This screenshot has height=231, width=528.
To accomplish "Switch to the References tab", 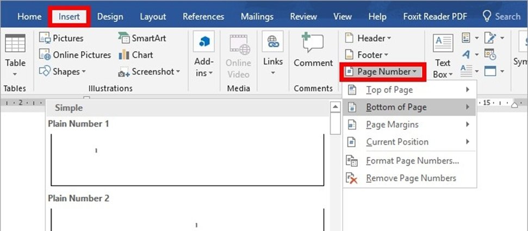I will click(203, 16).
